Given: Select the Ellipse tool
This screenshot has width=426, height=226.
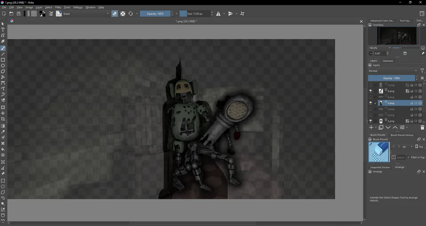Looking at the screenshot, I should click(x=3, y=65).
